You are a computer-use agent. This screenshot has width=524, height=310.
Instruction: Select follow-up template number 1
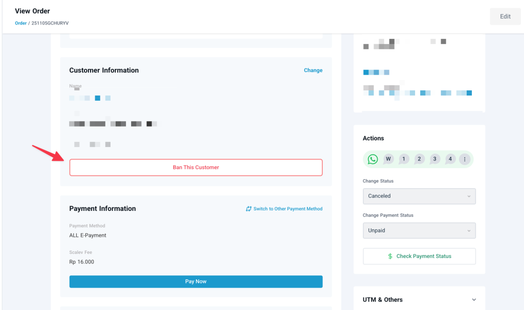coord(404,159)
